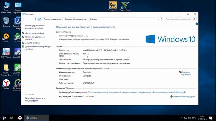Launch the Grand Theft Auto V shortcut
This screenshot has height=121, width=216.
coord(125,6)
